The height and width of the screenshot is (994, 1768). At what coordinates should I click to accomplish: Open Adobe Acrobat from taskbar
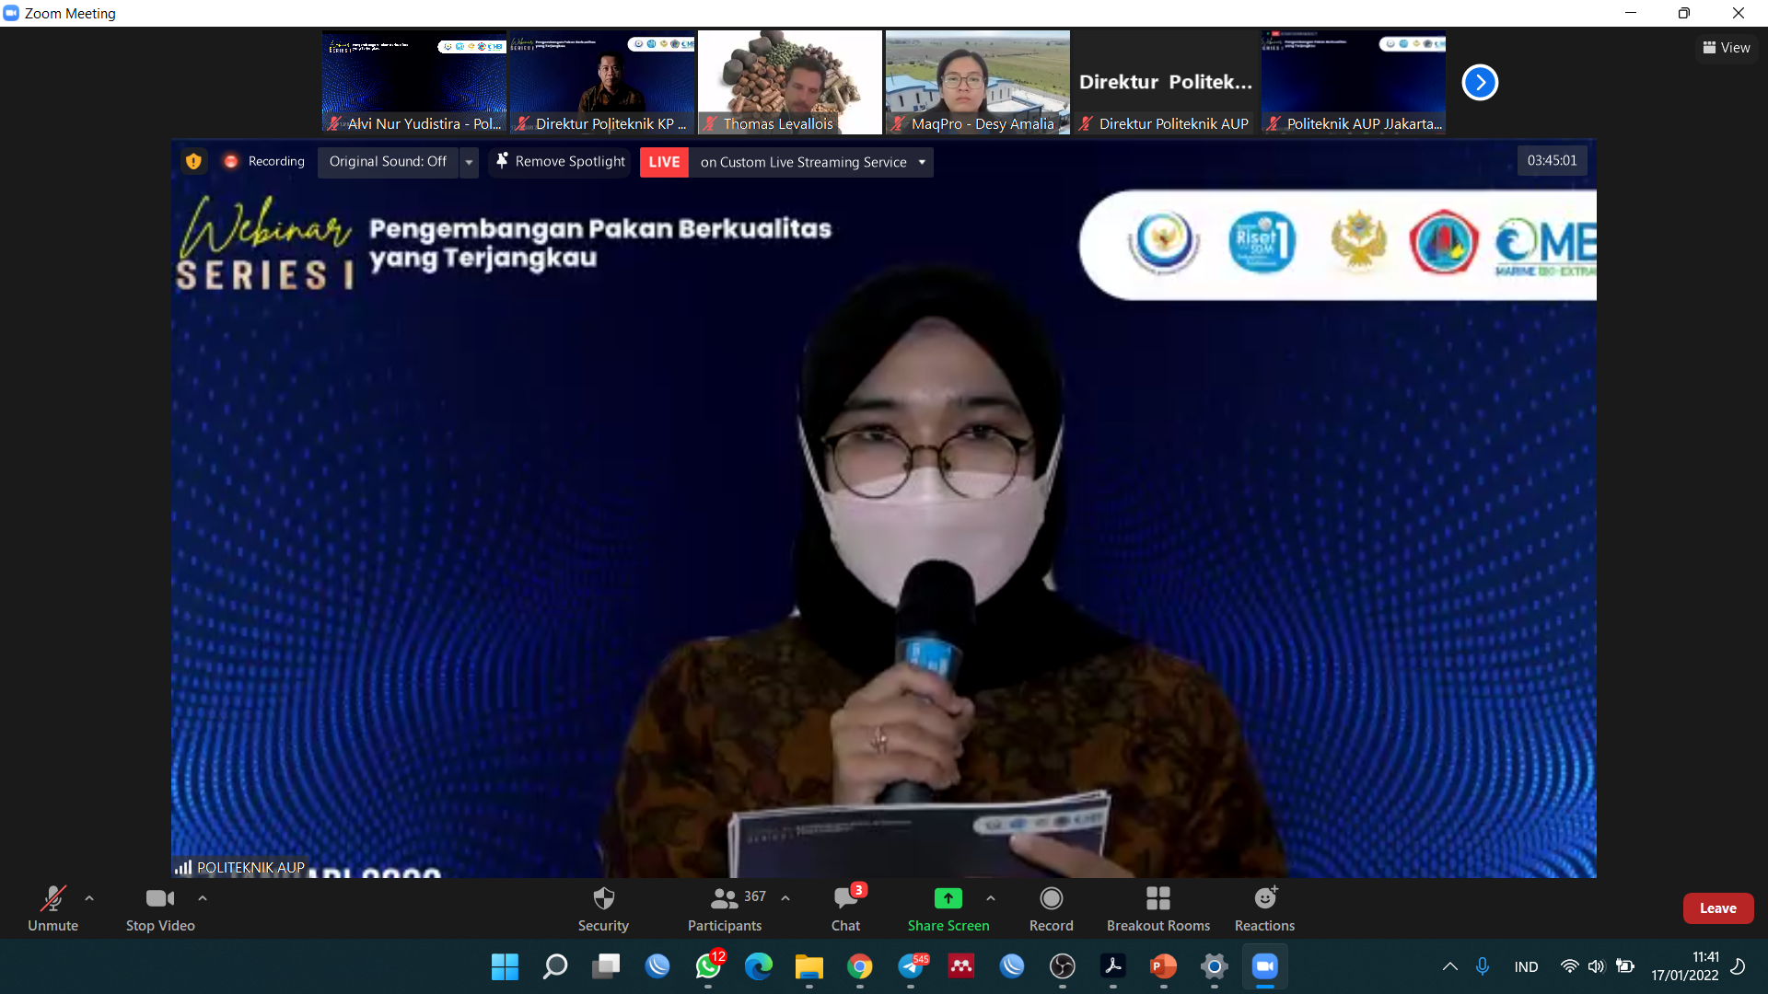click(x=1113, y=966)
